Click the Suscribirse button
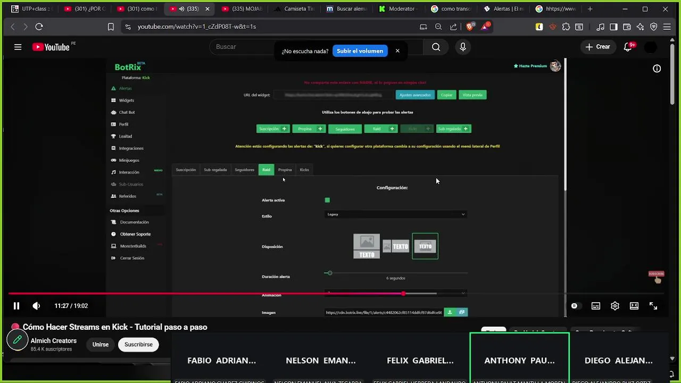This screenshot has width=681, height=383. 138,345
